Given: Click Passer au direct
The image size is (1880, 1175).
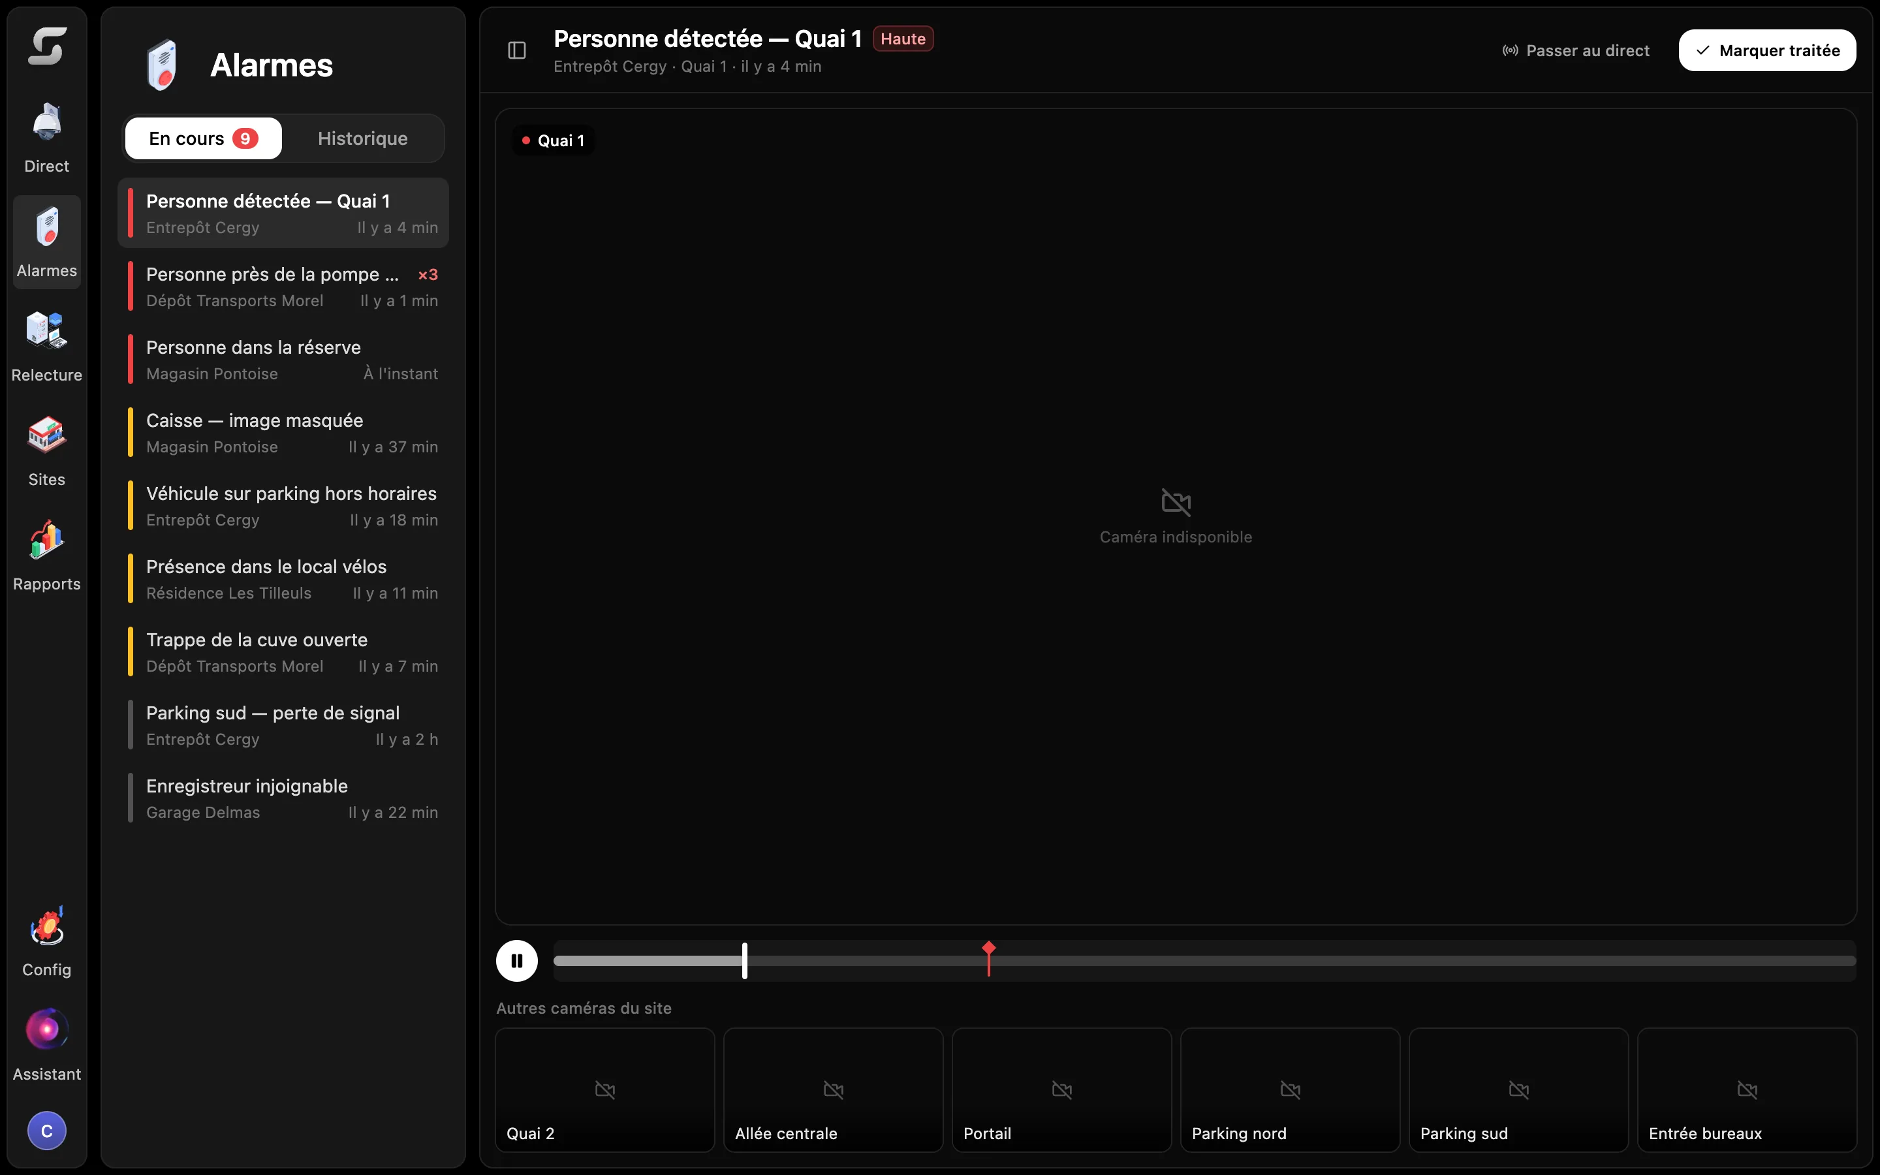Looking at the screenshot, I should (x=1575, y=50).
